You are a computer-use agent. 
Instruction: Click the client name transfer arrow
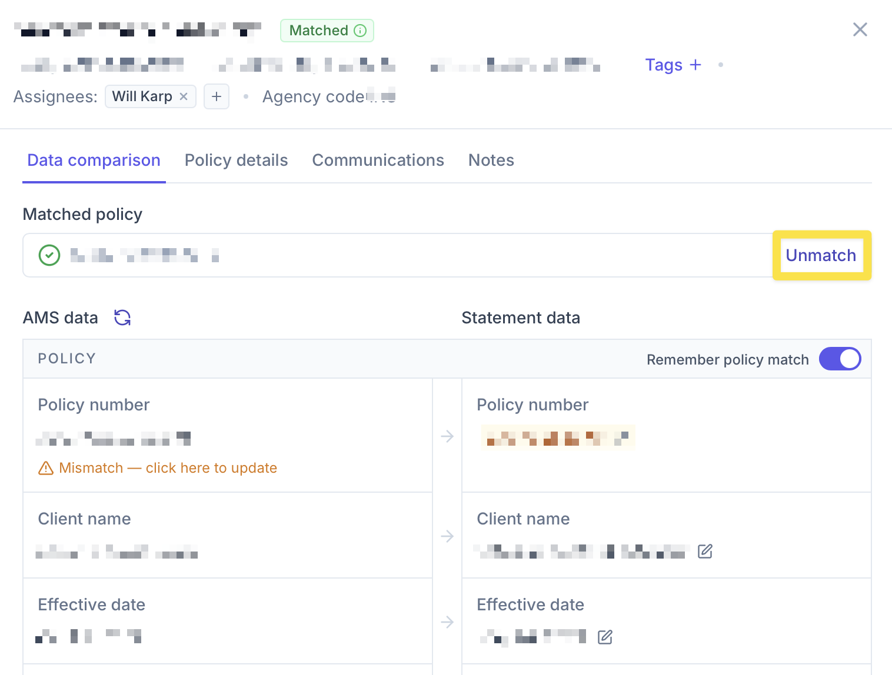click(447, 536)
